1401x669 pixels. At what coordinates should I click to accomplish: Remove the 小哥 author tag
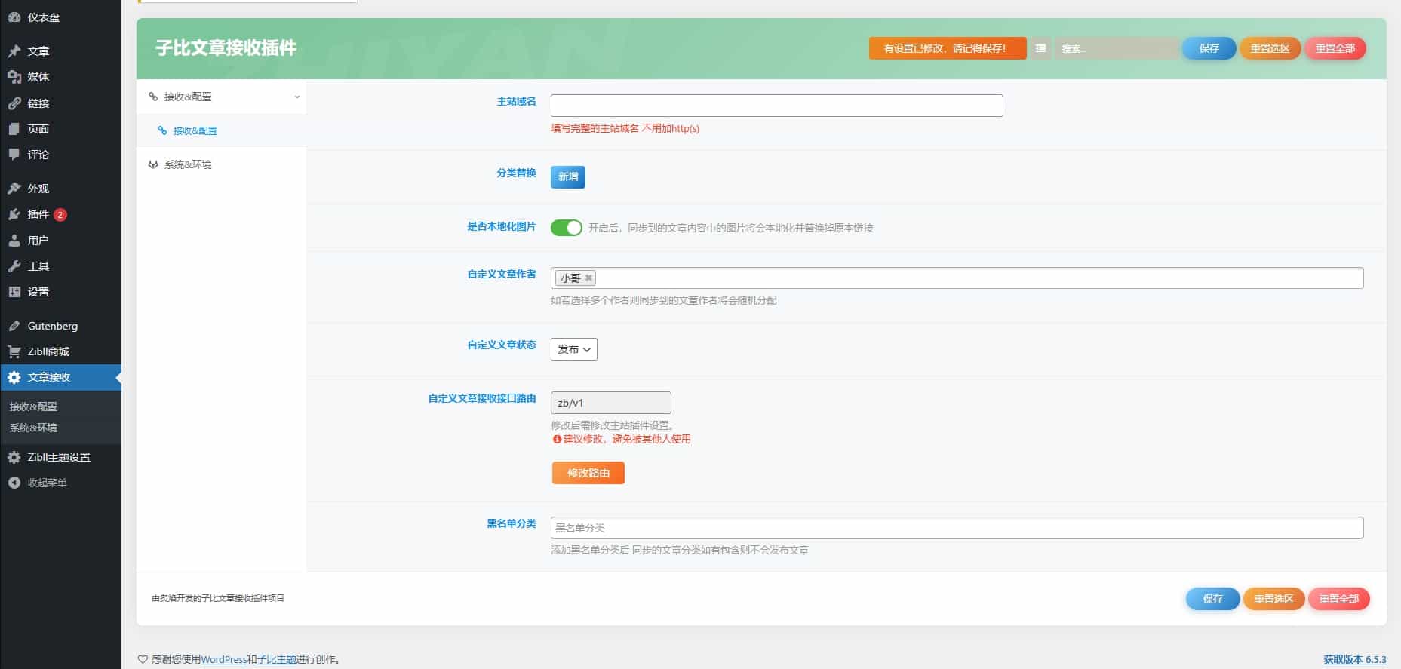coord(589,278)
